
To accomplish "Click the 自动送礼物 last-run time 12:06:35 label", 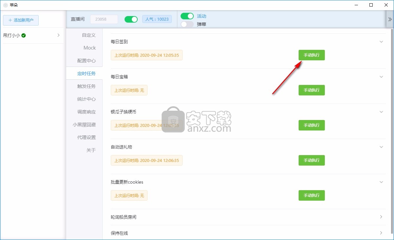I will [x=147, y=160].
